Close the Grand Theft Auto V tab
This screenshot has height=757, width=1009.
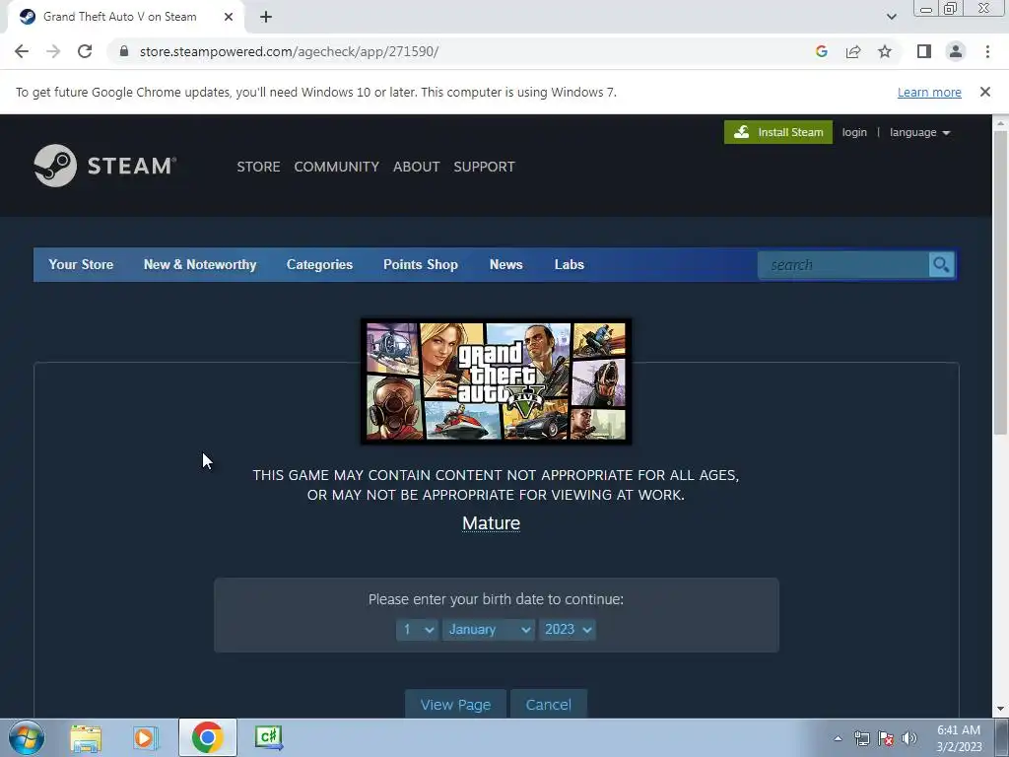point(229,17)
